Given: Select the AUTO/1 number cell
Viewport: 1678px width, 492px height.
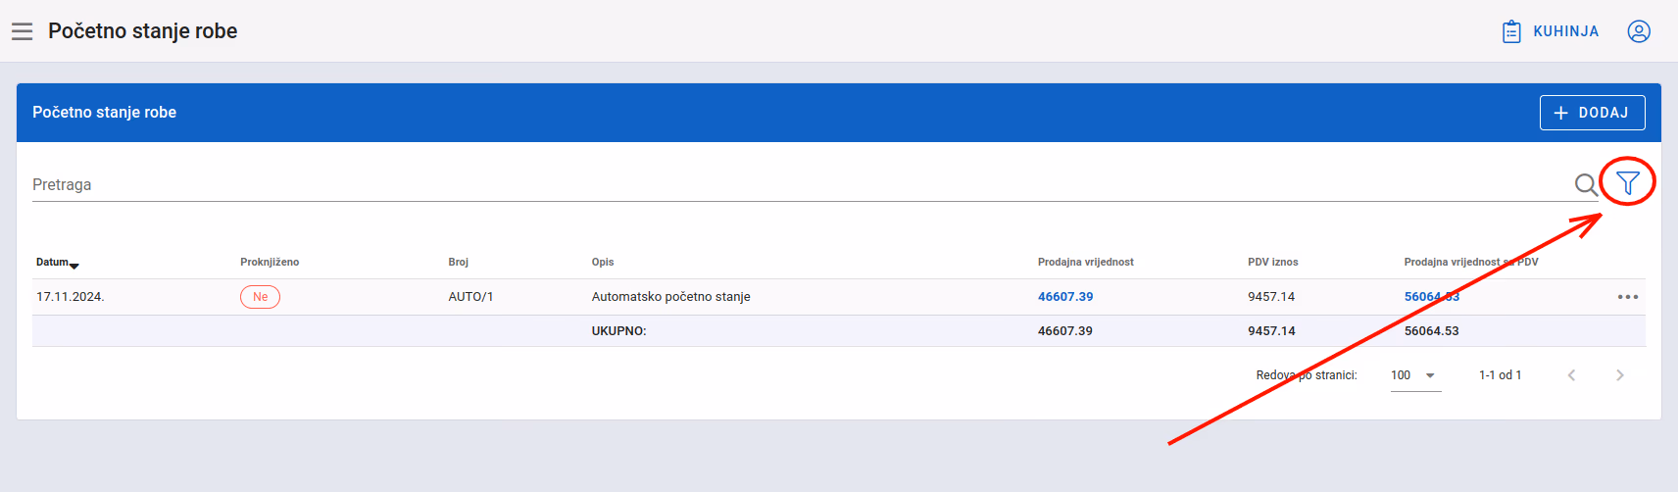Looking at the screenshot, I should click(x=470, y=297).
